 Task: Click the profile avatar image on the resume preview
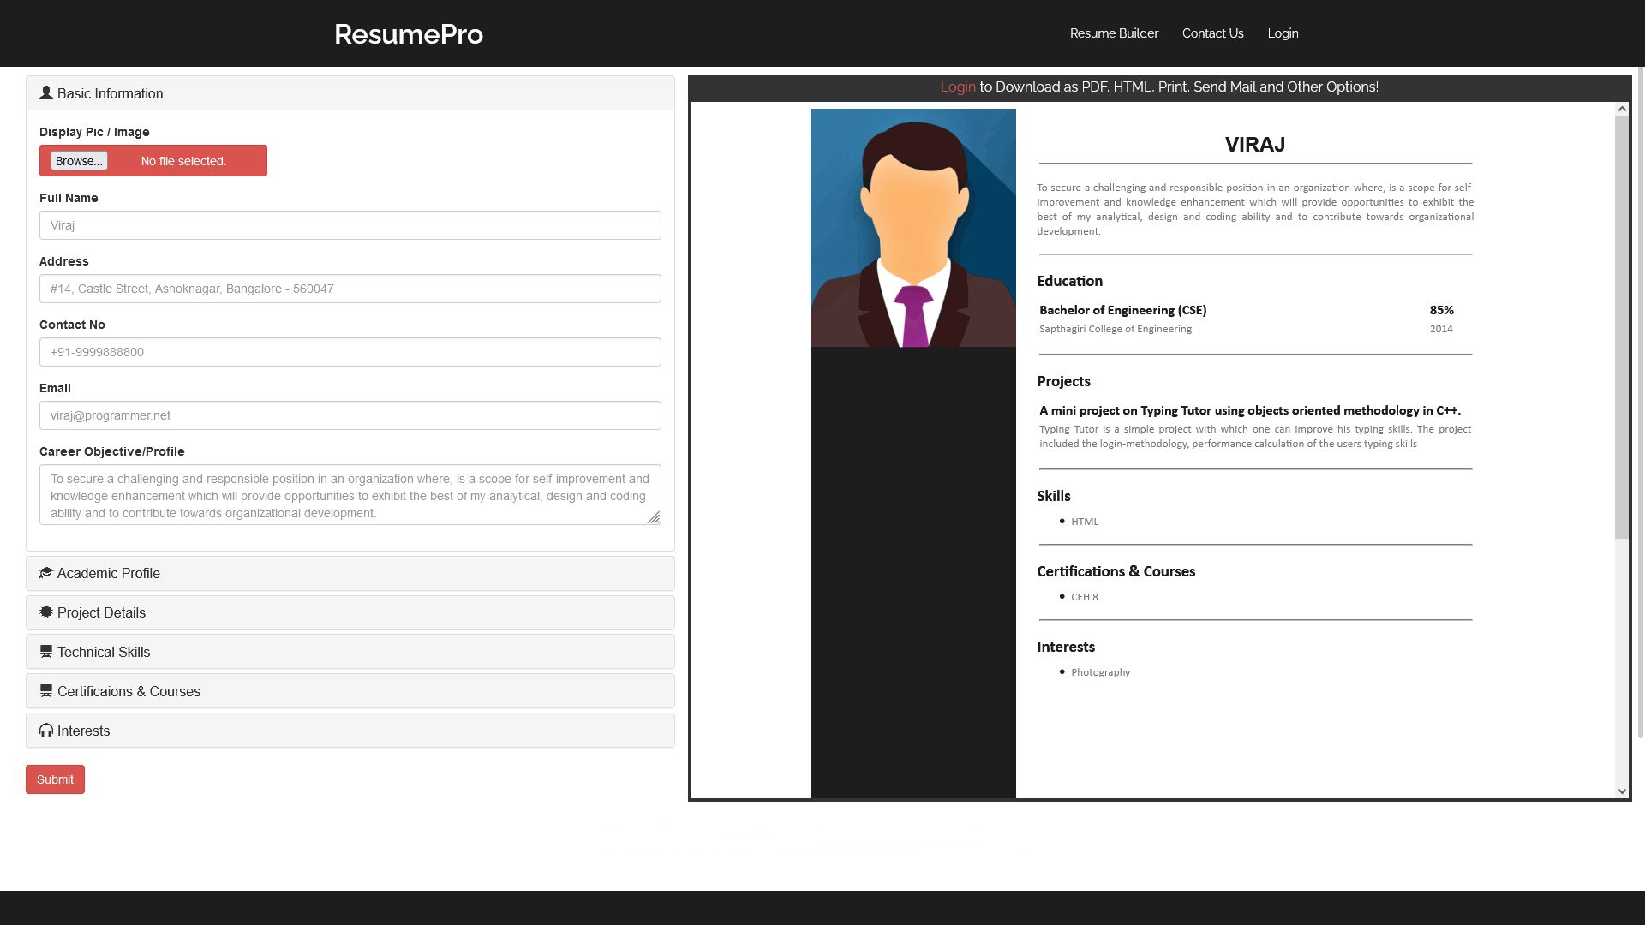(913, 227)
